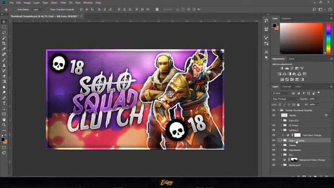Select the Clone Stamp tool
The width and height of the screenshot is (334, 188).
click(4, 65)
